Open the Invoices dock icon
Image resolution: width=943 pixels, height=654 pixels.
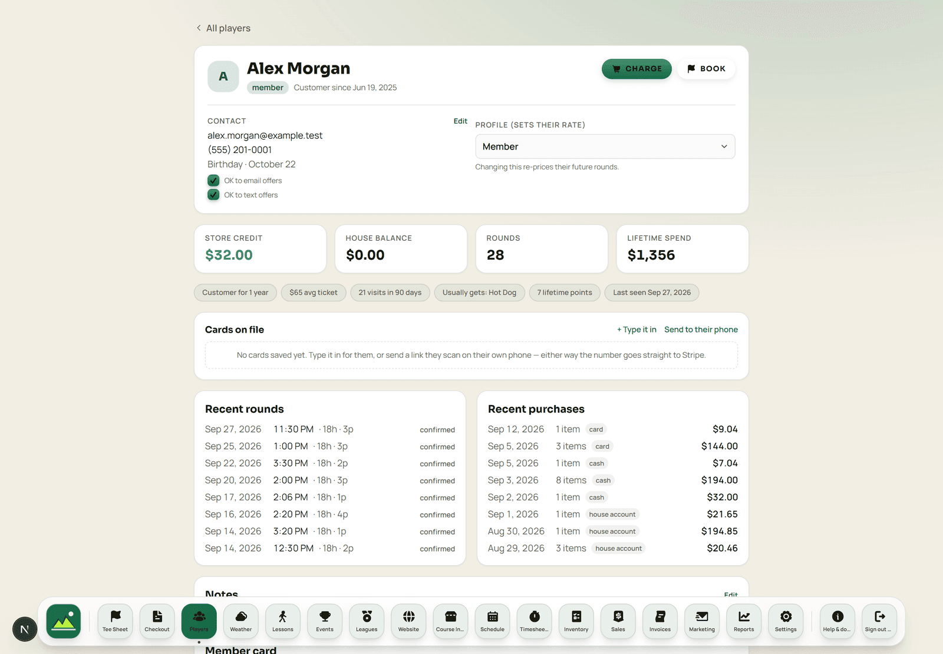tap(660, 621)
